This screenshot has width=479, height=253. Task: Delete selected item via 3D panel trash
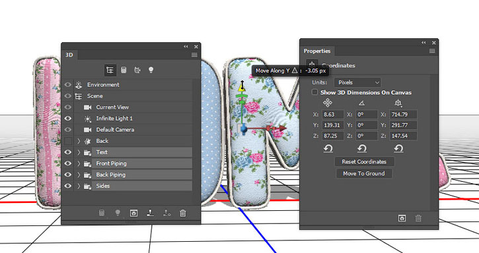pyautogui.click(x=182, y=213)
